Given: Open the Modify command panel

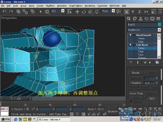Looking at the screenshot, I should [x=135, y=19].
